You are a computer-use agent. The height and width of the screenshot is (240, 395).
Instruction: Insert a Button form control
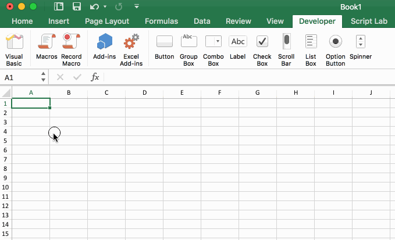(x=165, y=49)
